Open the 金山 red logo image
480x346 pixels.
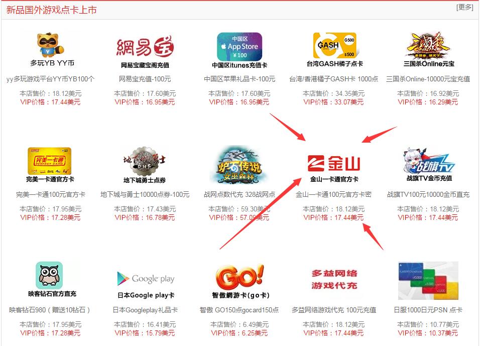click(334, 168)
